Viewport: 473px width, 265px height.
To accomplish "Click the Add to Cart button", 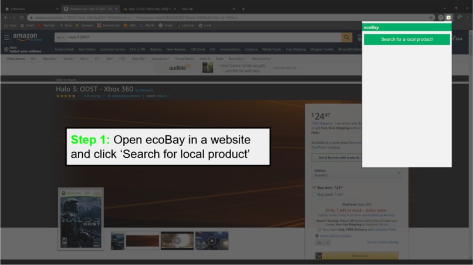I will 357,256.
